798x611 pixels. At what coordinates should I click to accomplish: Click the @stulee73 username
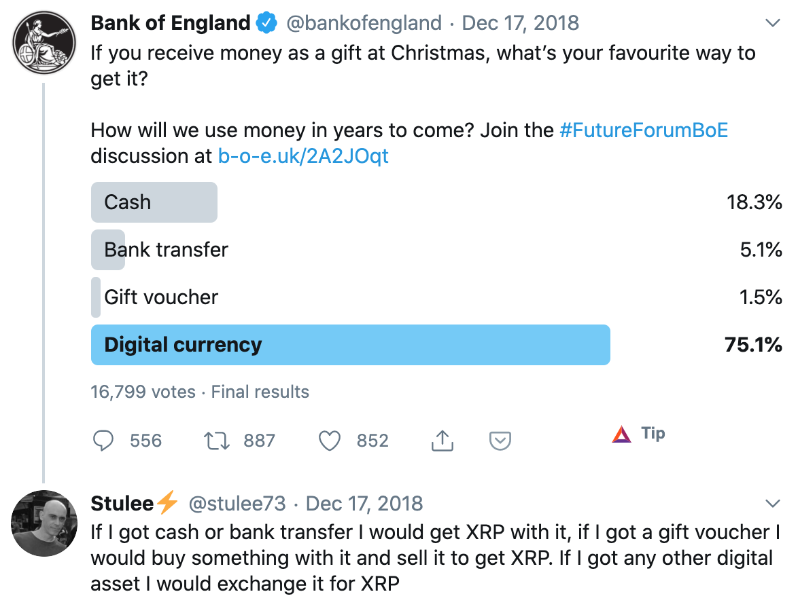tap(237, 504)
